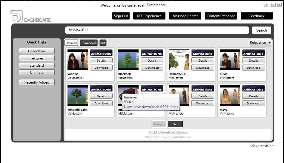The image size is (284, 163).
Task: Open Standard quick link
Action: 37,65
